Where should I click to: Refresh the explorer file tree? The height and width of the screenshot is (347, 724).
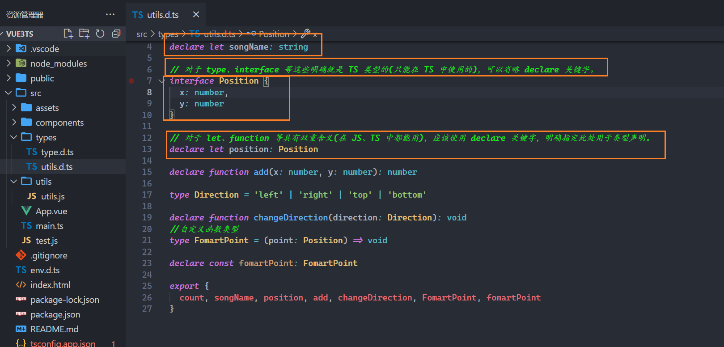[x=100, y=34]
